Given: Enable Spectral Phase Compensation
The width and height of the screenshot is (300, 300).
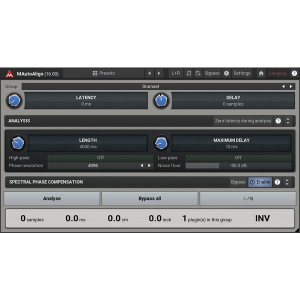Looking at the screenshot, I should click(260, 182).
